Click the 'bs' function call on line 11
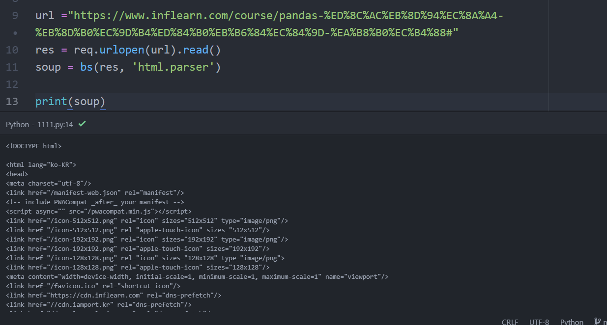The height and width of the screenshot is (325, 607). (87, 67)
